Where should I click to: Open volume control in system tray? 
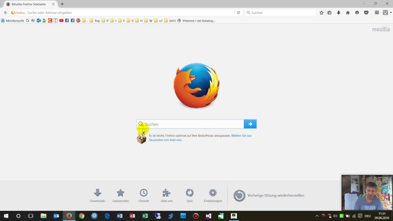pos(335,216)
